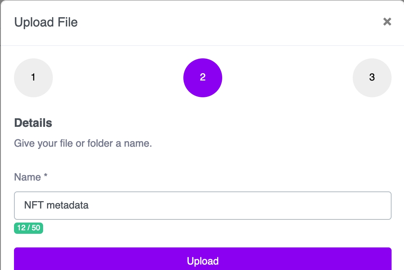Screen dimensions: 404x270
Task: Click the number 3 in the last step
Action: (372, 77)
